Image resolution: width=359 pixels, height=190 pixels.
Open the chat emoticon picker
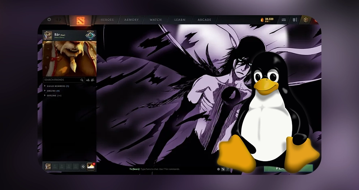218,169
